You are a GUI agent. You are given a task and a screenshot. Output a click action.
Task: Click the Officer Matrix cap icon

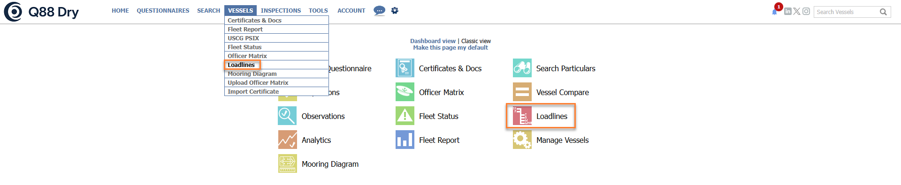(405, 92)
